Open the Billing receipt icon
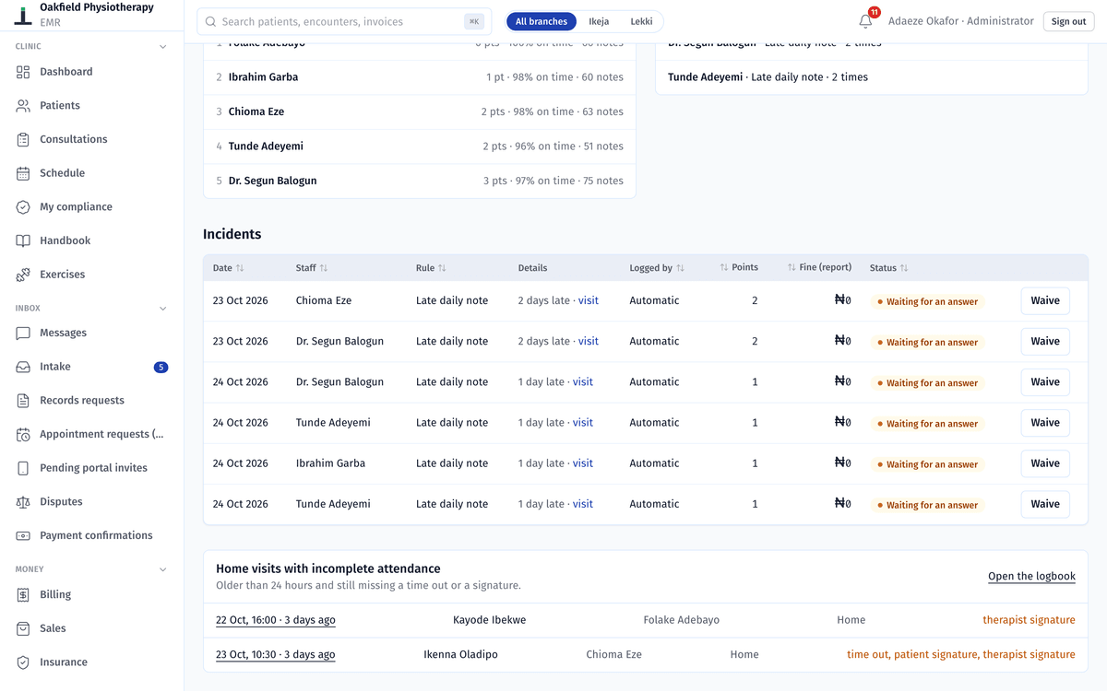1107x691 pixels. coord(23,595)
